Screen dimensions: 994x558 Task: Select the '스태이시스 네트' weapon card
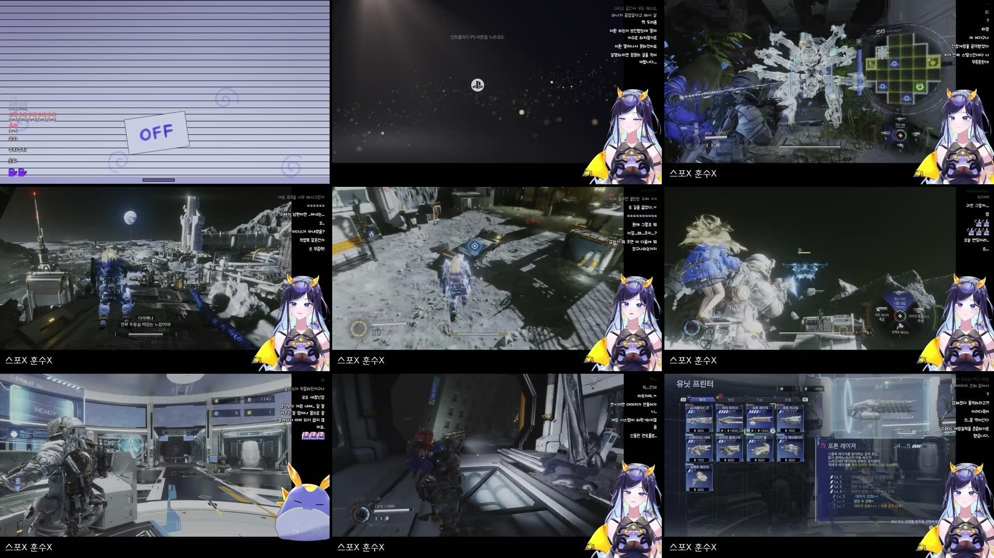coord(699,449)
